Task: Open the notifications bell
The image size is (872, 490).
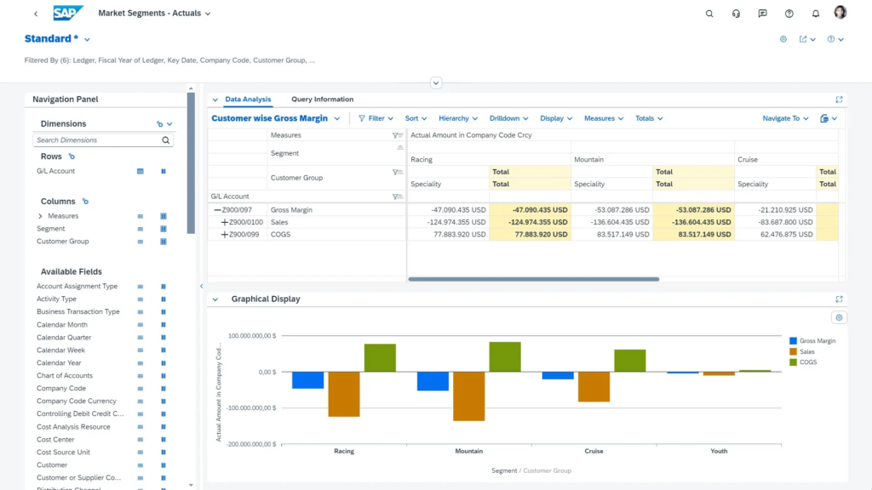Action: pyautogui.click(x=815, y=14)
